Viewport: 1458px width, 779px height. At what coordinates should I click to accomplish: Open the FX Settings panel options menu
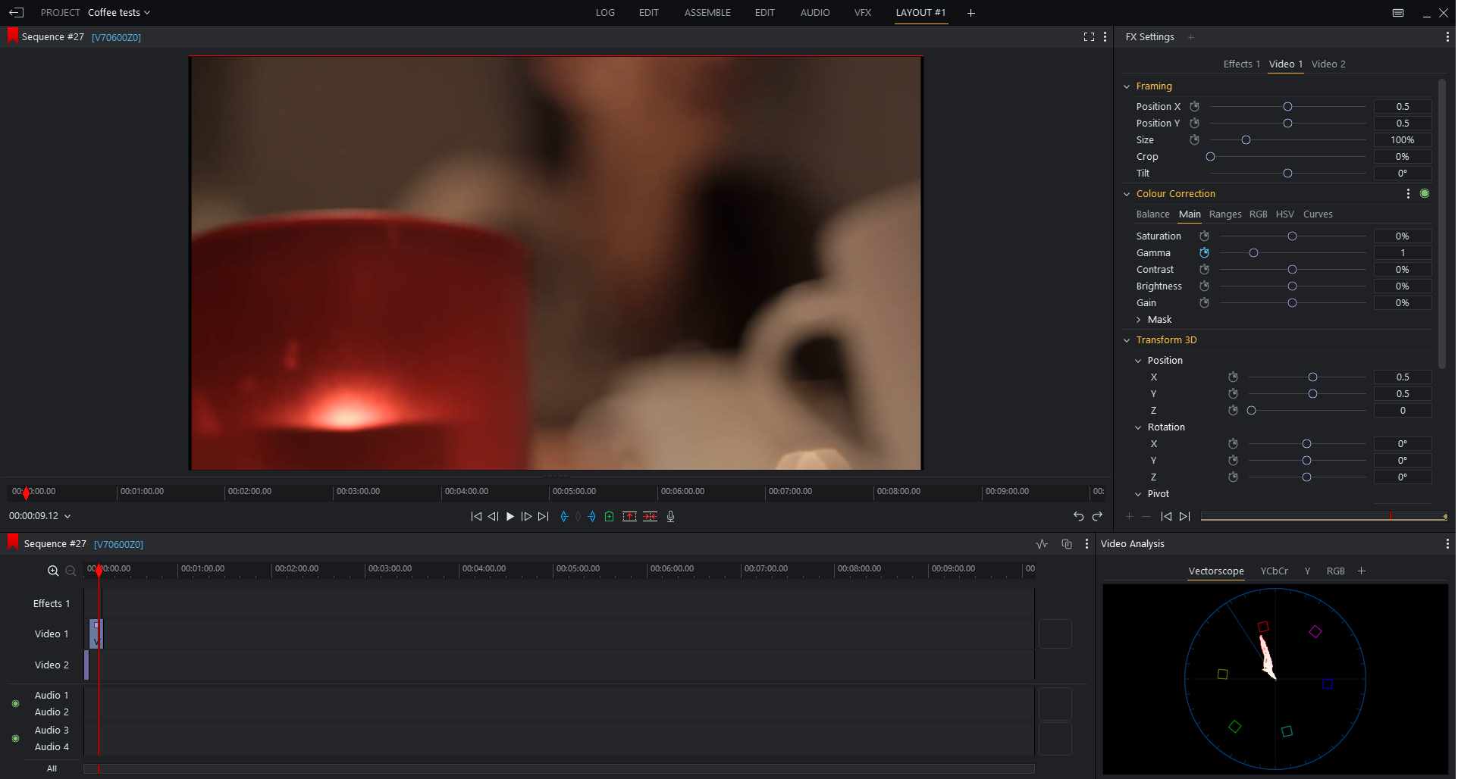point(1448,37)
